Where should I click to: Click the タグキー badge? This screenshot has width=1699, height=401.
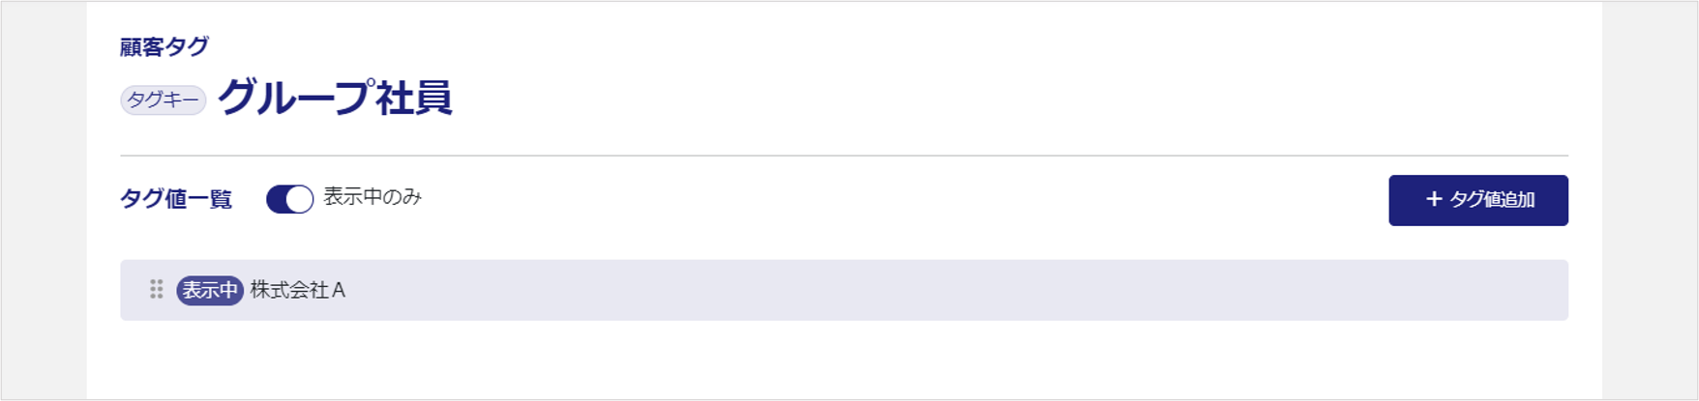click(163, 100)
